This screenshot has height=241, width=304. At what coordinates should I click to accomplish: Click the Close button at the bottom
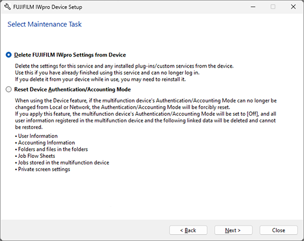coord(279,230)
